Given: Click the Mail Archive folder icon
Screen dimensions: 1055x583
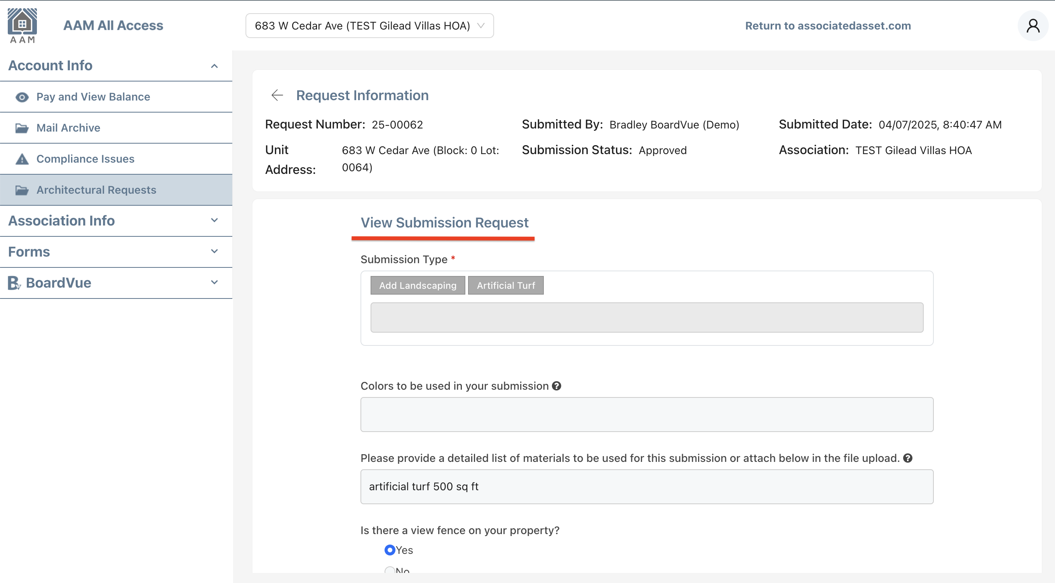Looking at the screenshot, I should (x=22, y=128).
